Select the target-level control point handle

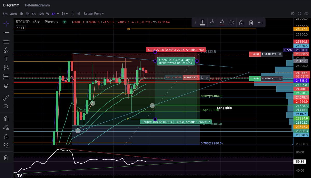click(155, 119)
